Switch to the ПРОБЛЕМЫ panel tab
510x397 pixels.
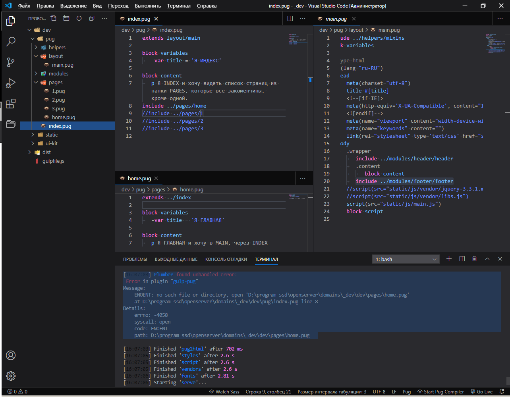point(135,259)
